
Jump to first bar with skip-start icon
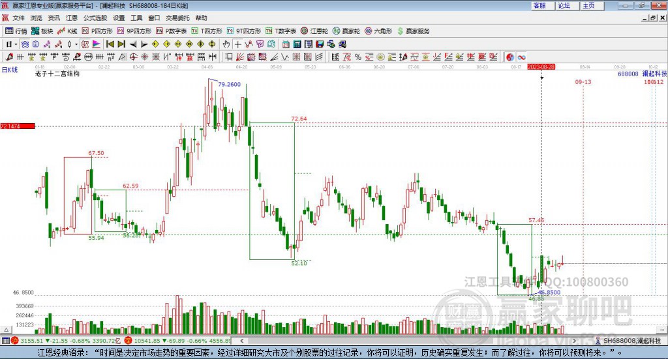coord(110,44)
